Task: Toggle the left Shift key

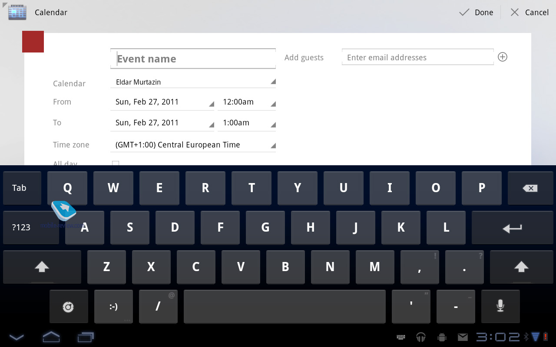Action: [42, 267]
